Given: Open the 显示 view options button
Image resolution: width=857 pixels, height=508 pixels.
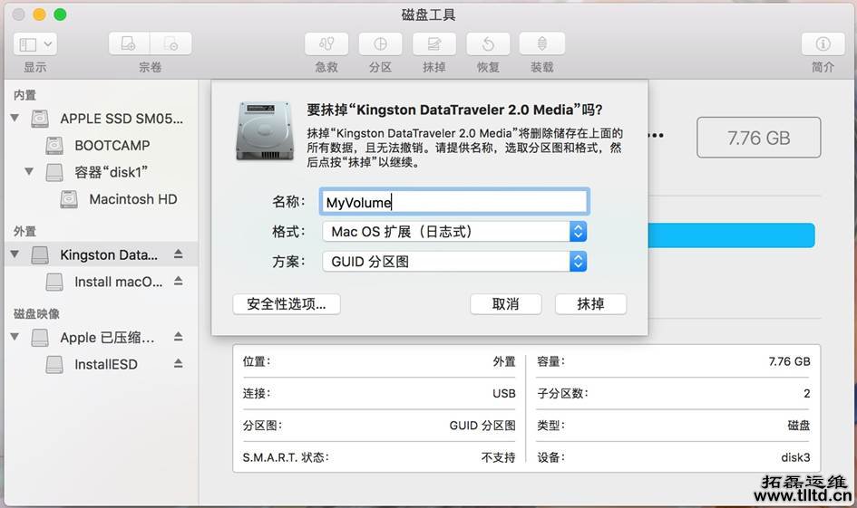Looking at the screenshot, I should point(35,44).
